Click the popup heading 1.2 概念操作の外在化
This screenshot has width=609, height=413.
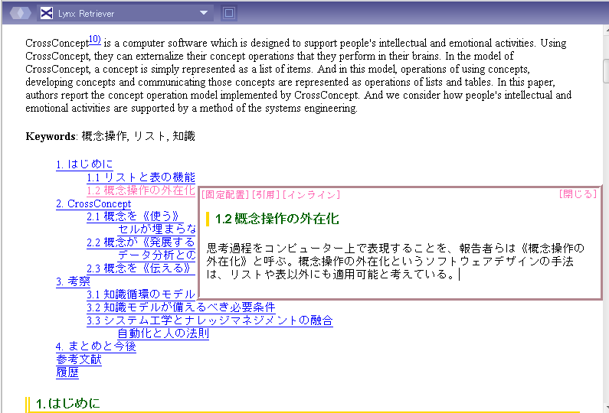click(x=277, y=219)
